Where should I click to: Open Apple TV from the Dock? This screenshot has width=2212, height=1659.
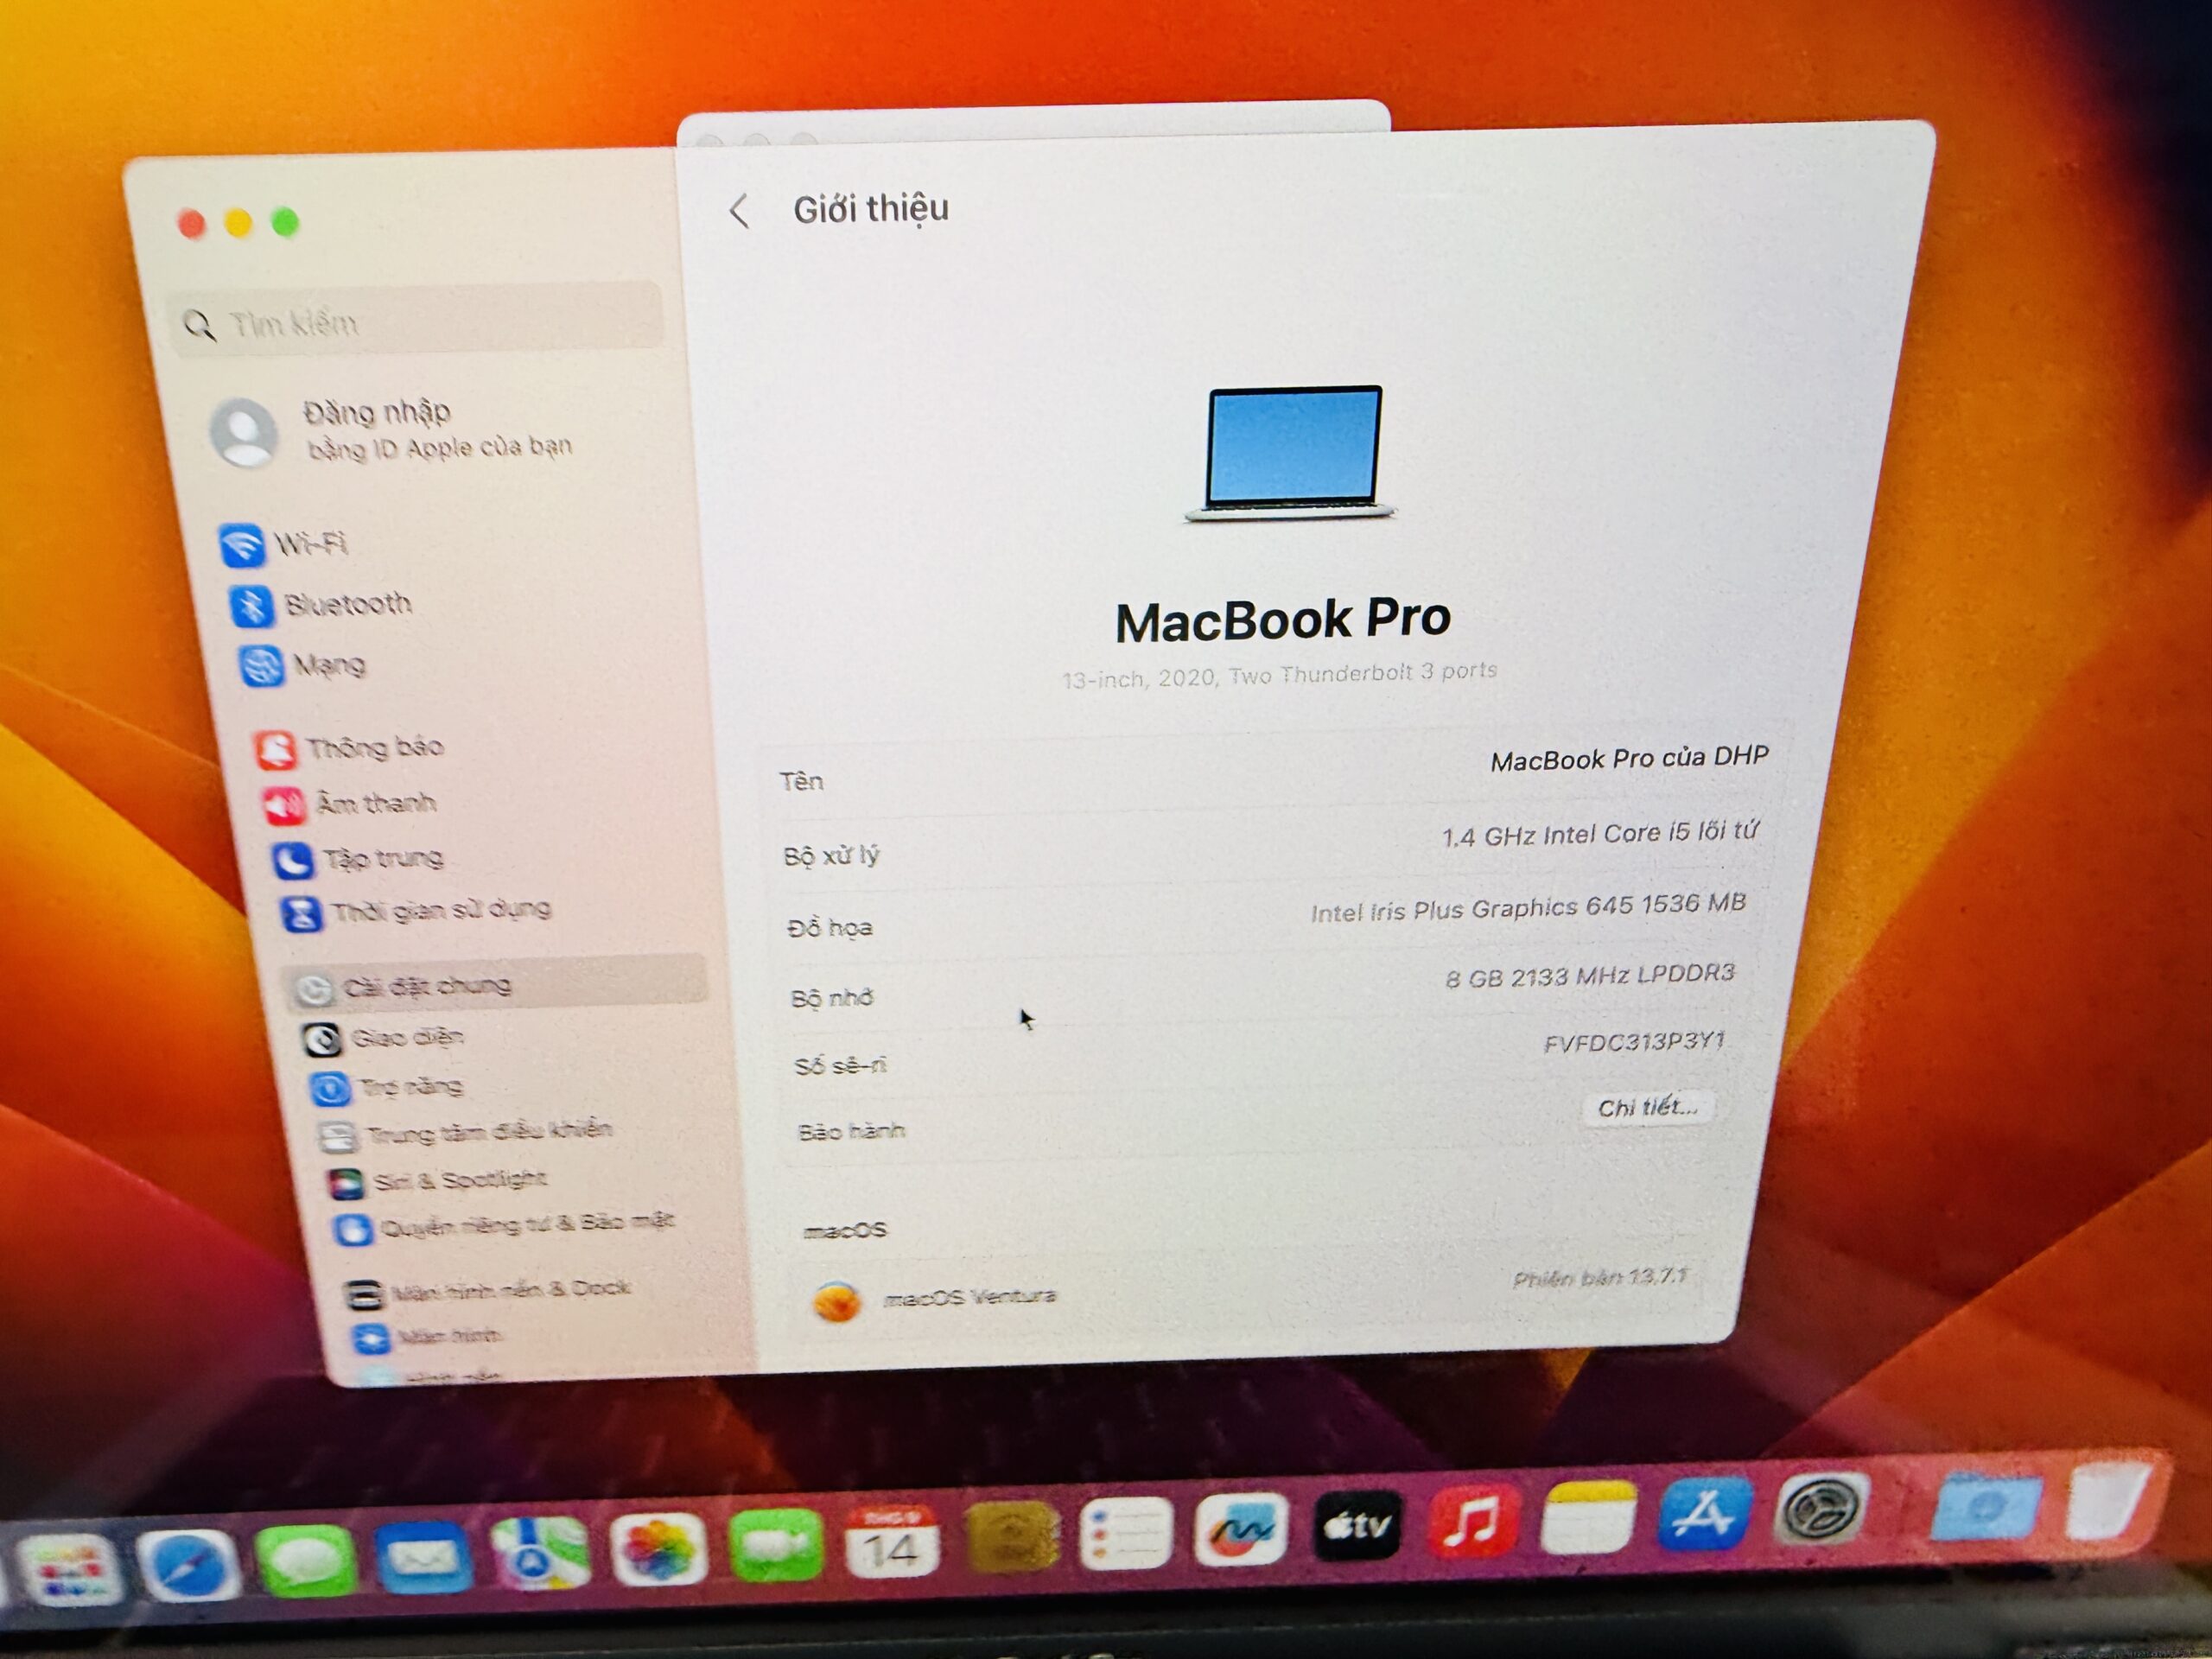click(x=1357, y=1524)
